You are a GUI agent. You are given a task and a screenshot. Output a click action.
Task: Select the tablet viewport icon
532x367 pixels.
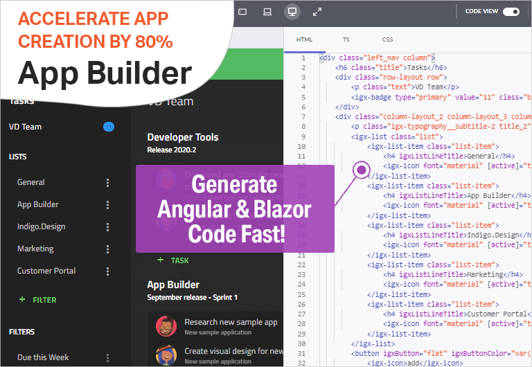tap(242, 12)
